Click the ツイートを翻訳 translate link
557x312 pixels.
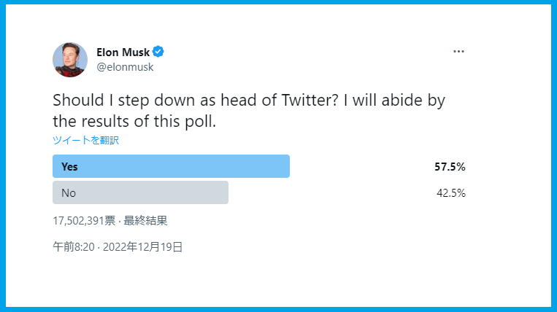[85, 141]
